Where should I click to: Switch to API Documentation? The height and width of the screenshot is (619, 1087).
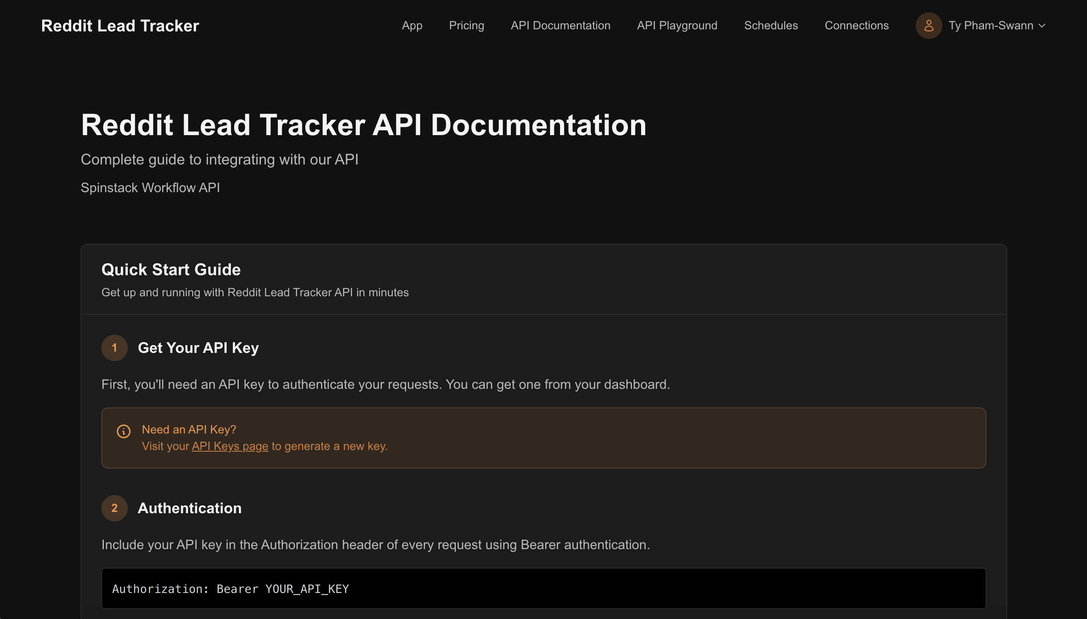(560, 26)
